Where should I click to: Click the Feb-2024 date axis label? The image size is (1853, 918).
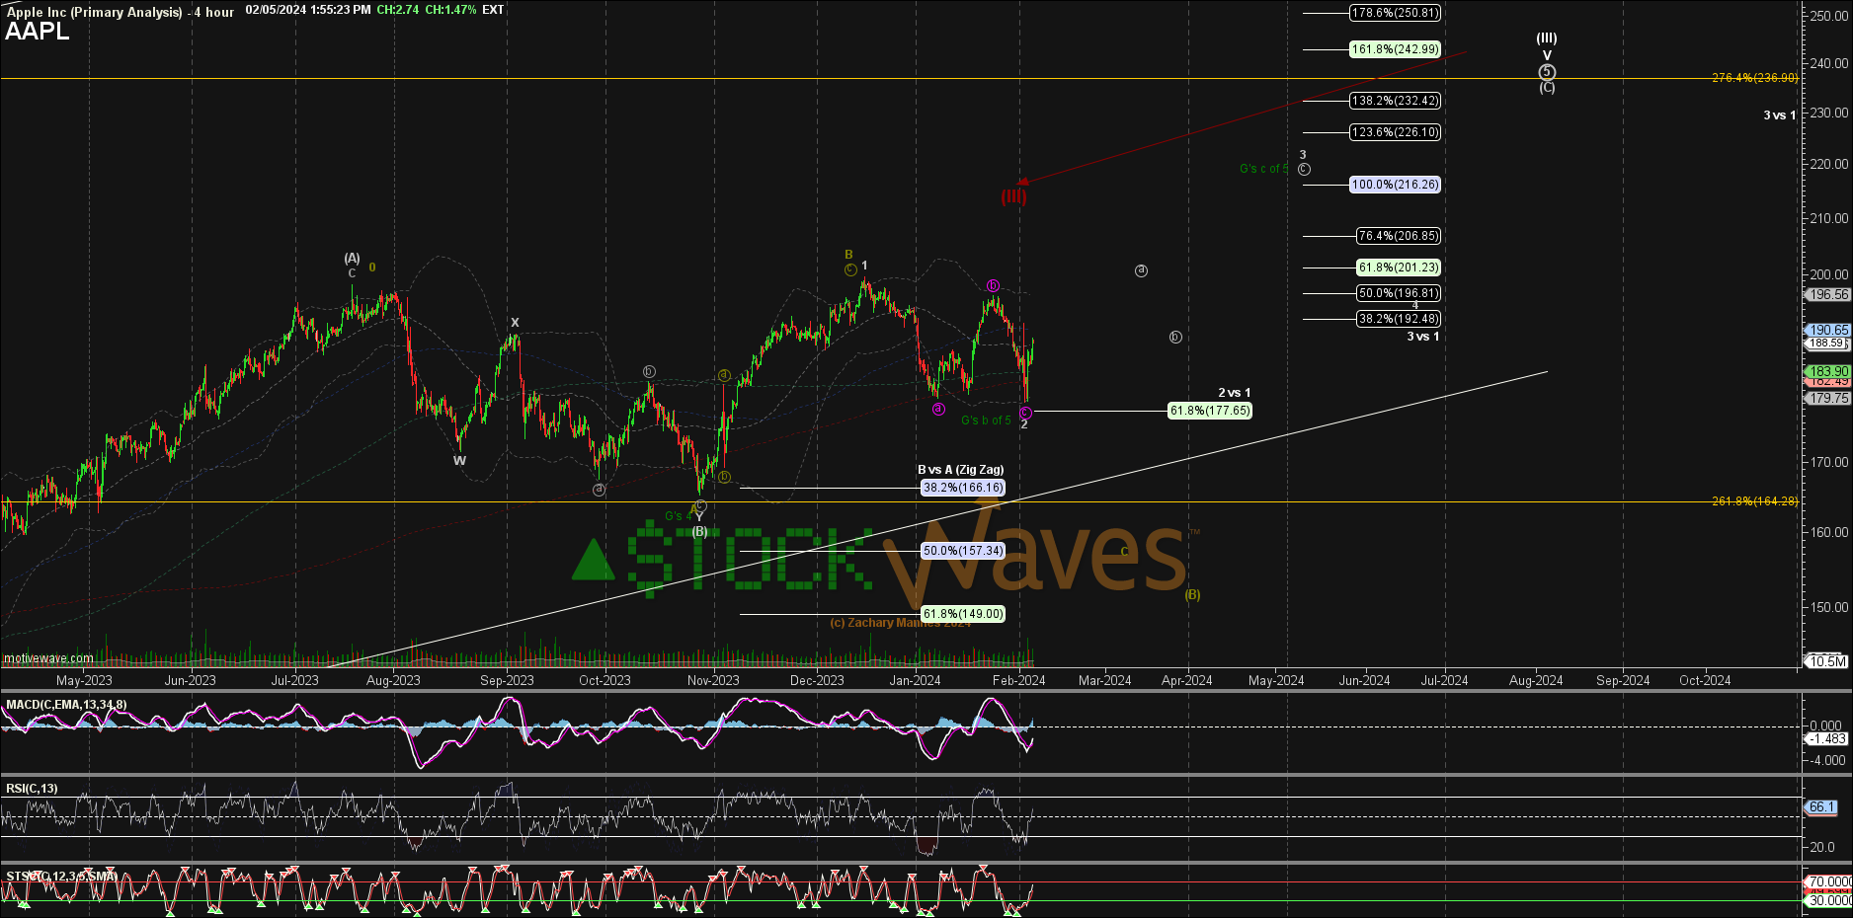click(1018, 680)
